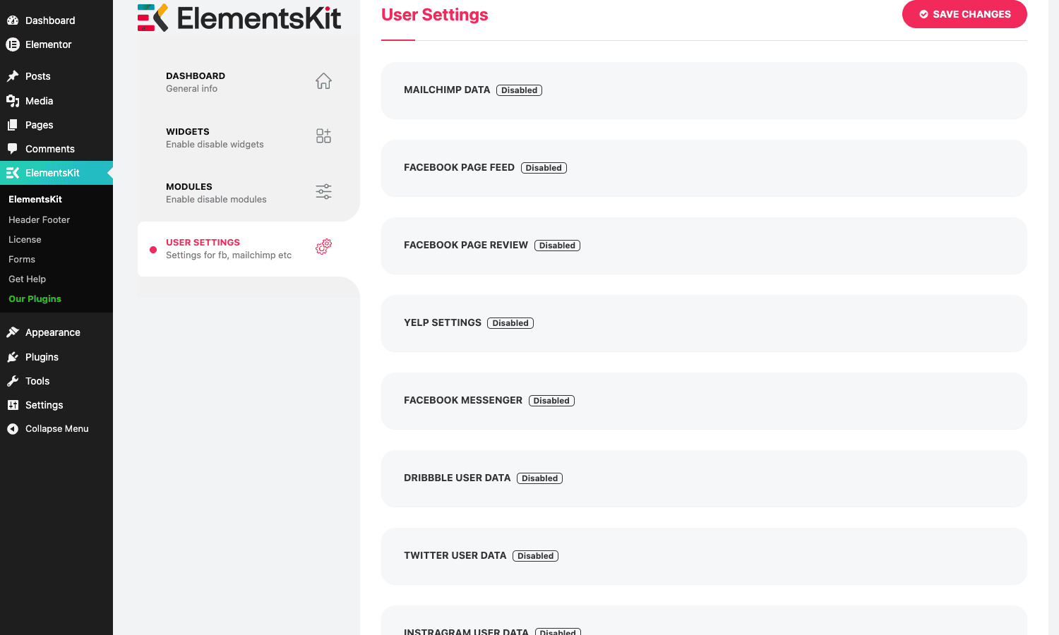Image resolution: width=1059 pixels, height=635 pixels.
Task: Open the Posts menu item
Action: [x=56, y=76]
